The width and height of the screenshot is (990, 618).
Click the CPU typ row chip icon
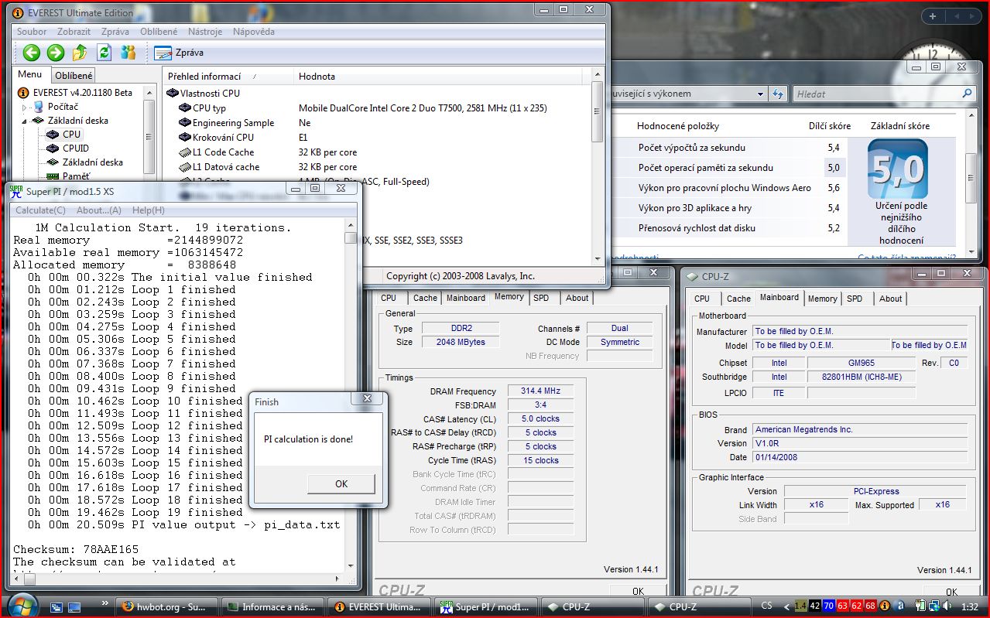tap(184, 108)
